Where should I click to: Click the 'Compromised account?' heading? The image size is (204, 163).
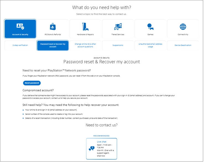pyautogui.click(x=38, y=90)
